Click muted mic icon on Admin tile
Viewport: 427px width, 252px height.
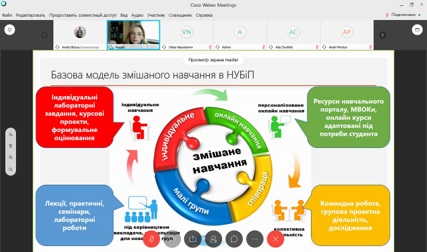[x=264, y=47]
